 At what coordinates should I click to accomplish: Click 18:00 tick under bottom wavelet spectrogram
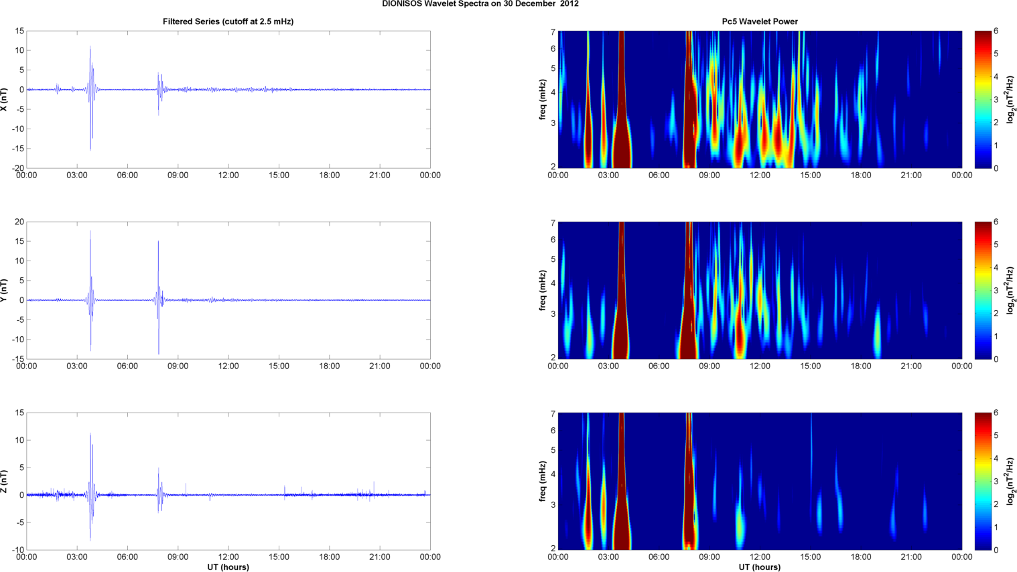coord(861,557)
